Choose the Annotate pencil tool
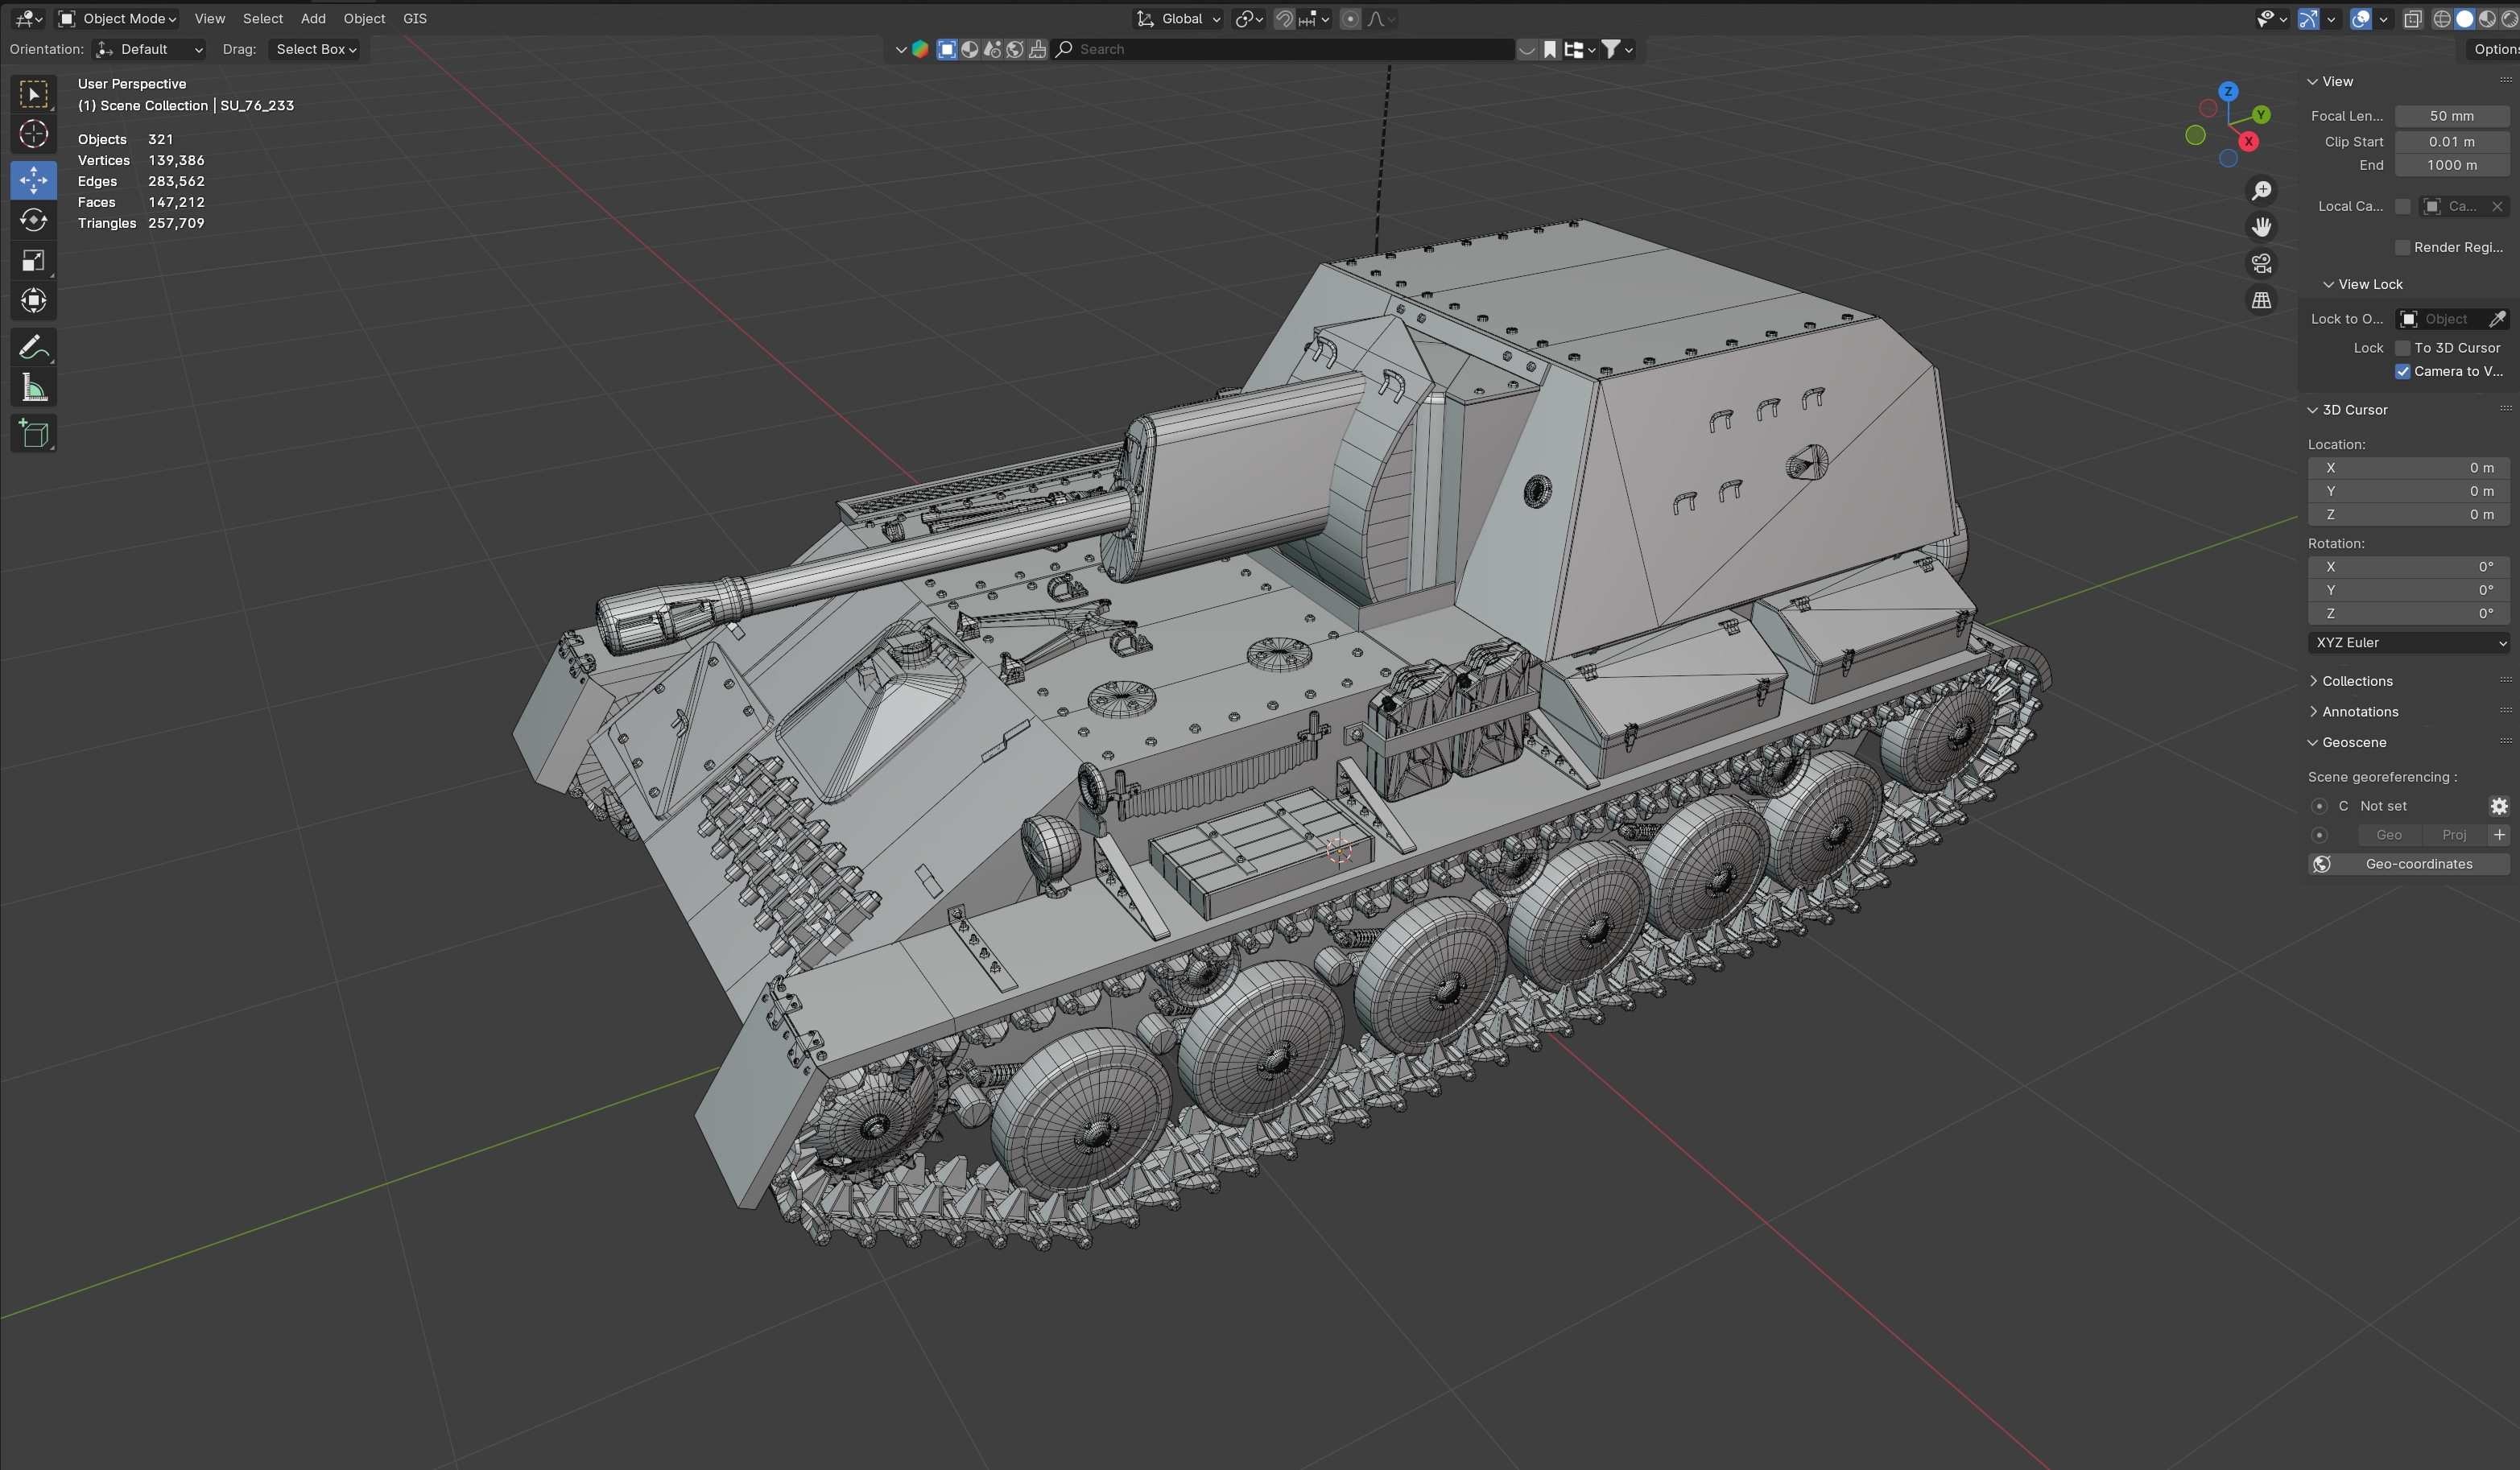The width and height of the screenshot is (2520, 1470). point(33,348)
